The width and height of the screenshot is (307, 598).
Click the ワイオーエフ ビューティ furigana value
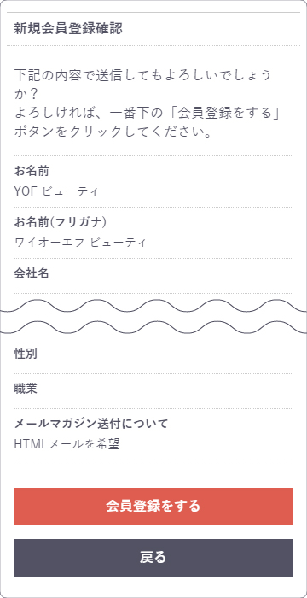click(x=80, y=242)
